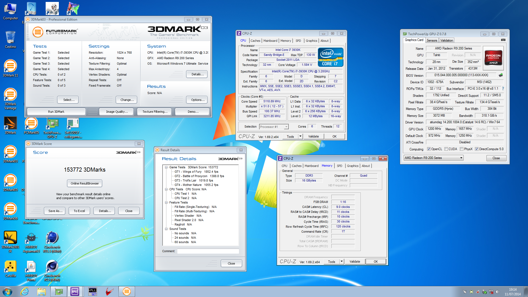Click the system clock in the taskbar
The width and height of the screenshot is (528, 297).
[x=513, y=292]
